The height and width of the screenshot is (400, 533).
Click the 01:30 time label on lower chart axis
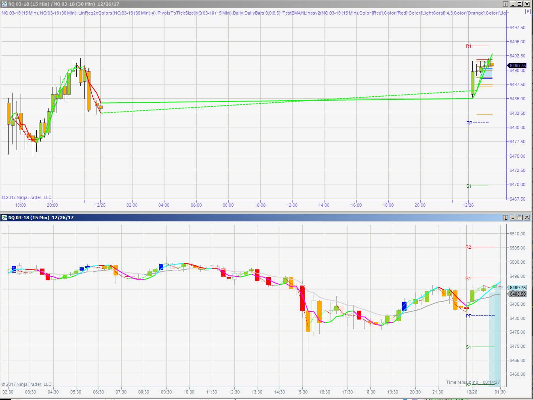[500, 392]
